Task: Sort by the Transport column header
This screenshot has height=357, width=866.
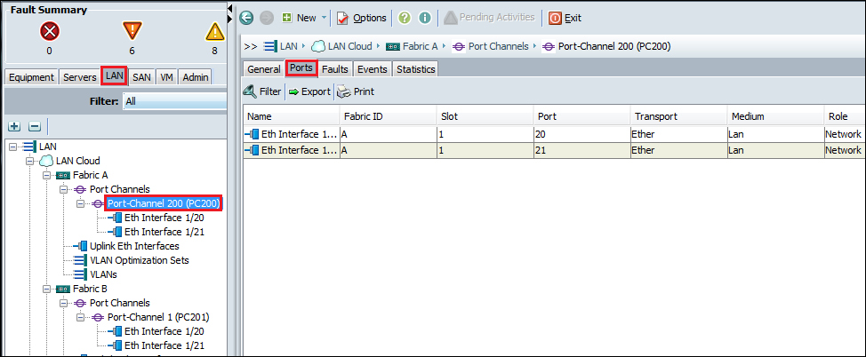Action: pos(678,117)
